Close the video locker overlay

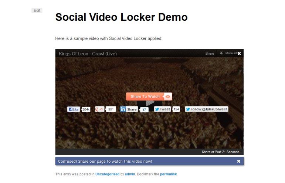[239, 54]
